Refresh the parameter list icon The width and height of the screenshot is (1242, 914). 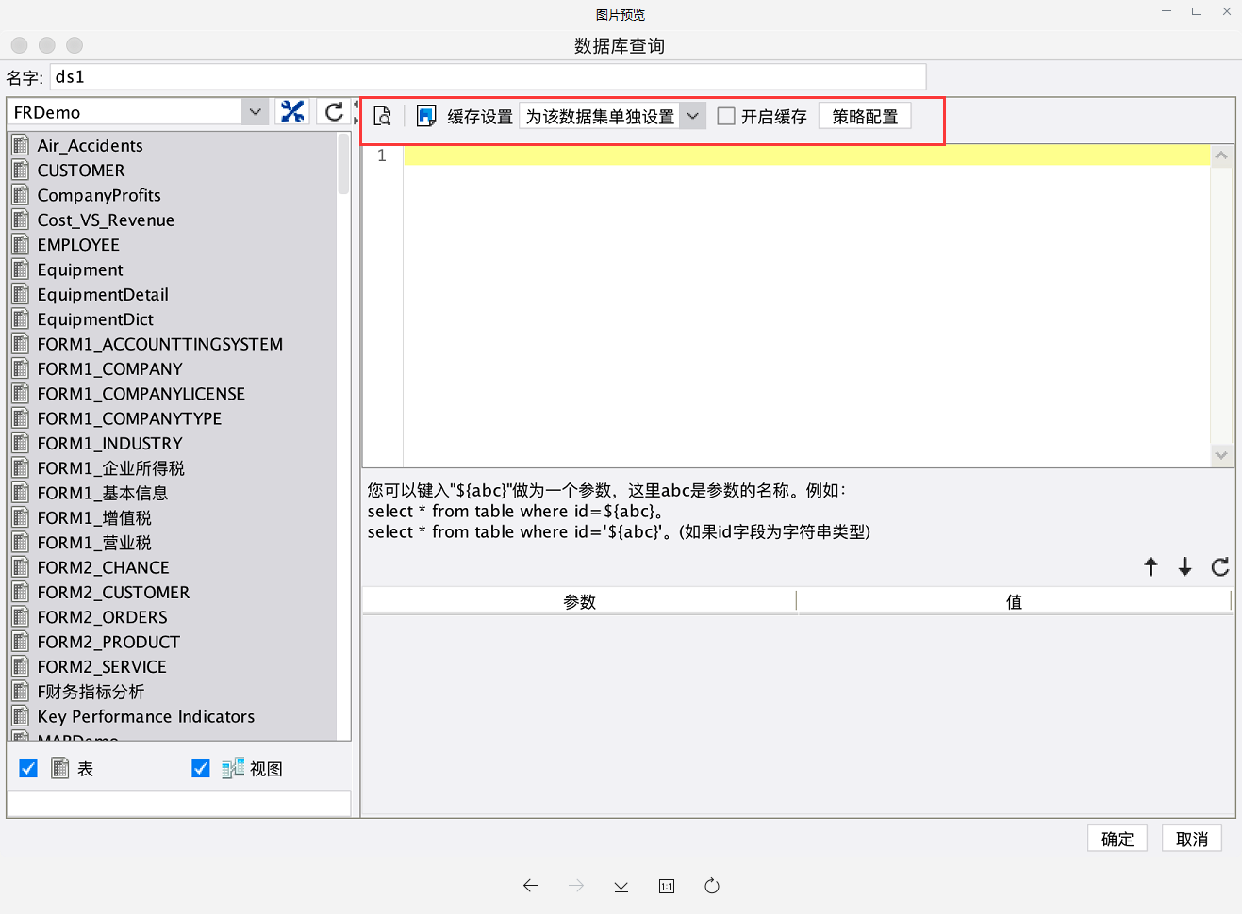tap(1220, 566)
